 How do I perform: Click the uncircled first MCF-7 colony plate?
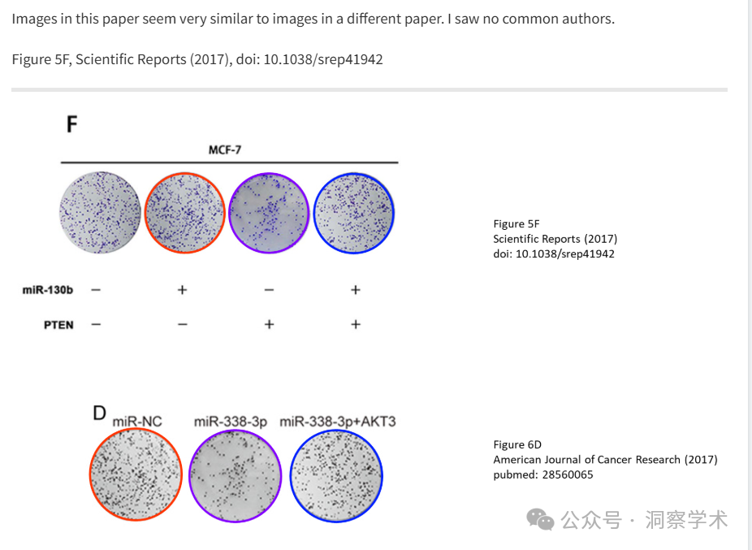pos(100,213)
